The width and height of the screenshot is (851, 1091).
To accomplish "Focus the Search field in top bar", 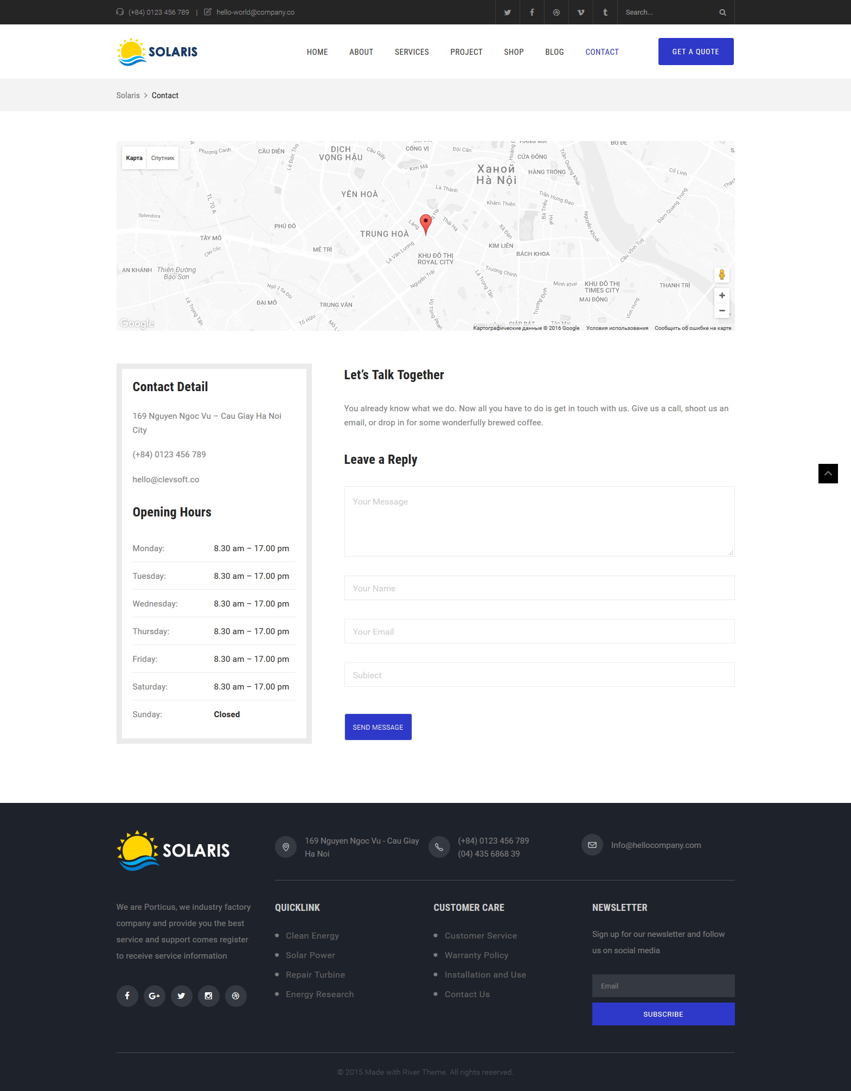I will [x=668, y=12].
